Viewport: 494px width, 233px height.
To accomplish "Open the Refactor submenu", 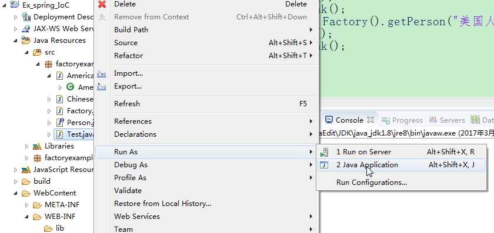I will (x=206, y=56).
